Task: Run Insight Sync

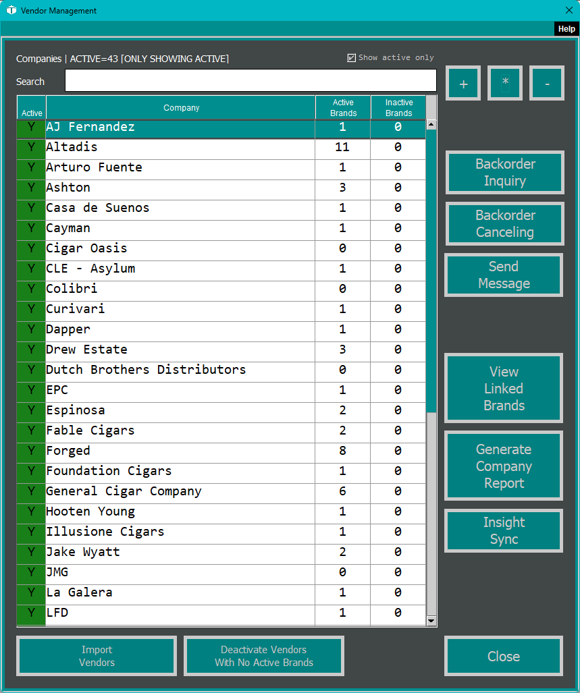Action: [504, 531]
